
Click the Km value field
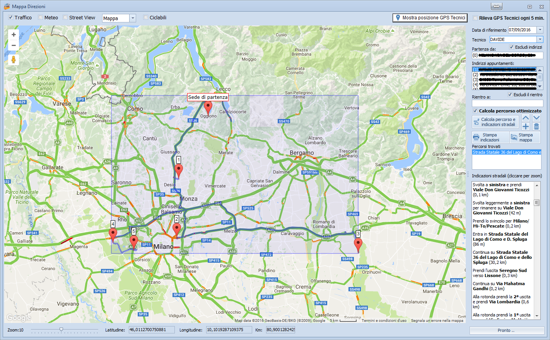point(280,330)
